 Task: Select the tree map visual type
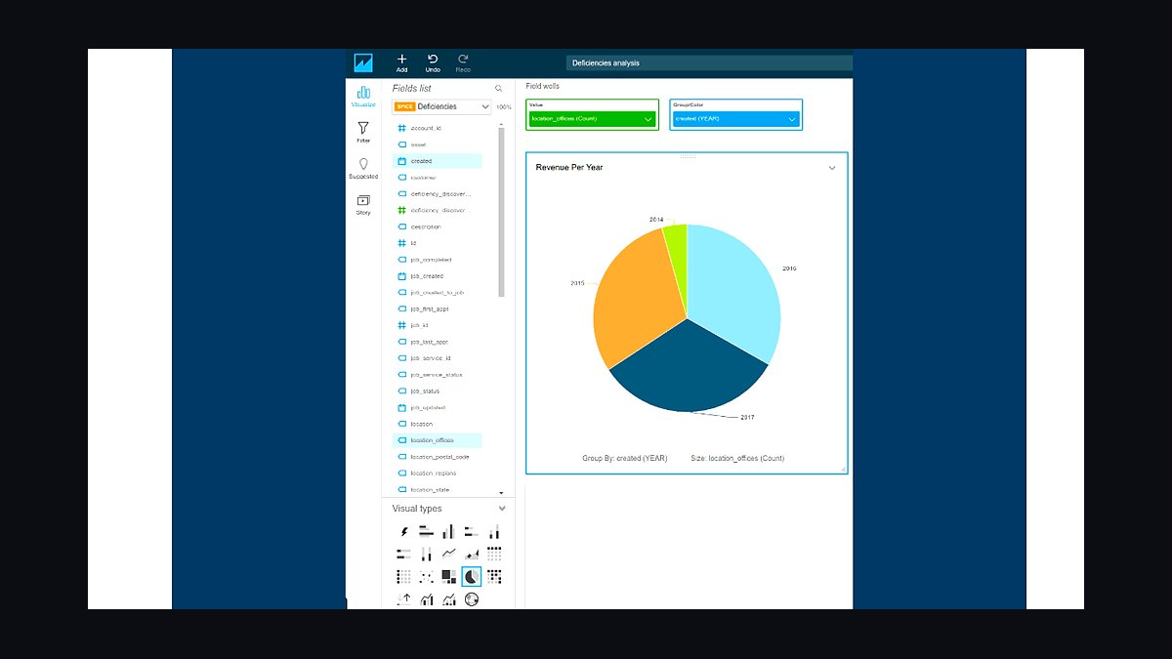click(x=449, y=576)
